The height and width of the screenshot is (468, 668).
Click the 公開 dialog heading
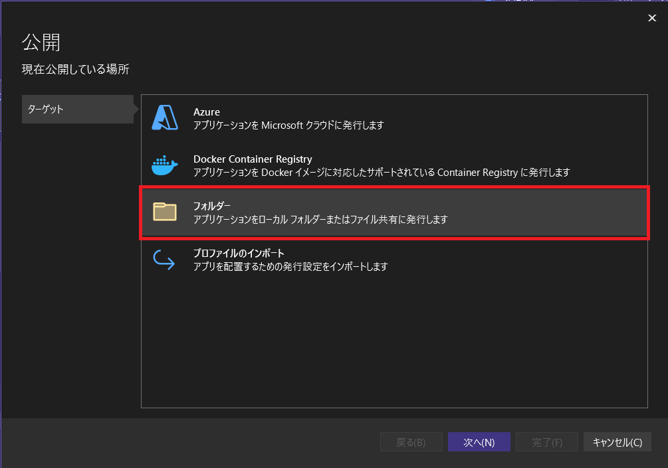point(41,42)
